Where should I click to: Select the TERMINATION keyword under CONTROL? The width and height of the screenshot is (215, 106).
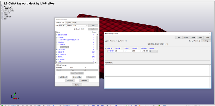pos(64,47)
